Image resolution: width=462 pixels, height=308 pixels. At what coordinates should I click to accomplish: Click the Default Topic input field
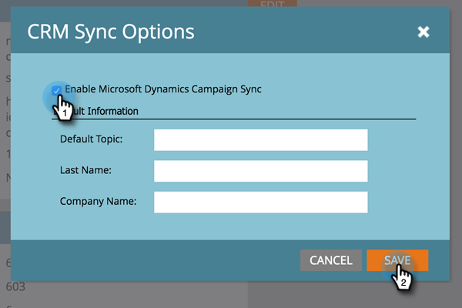pos(261,140)
